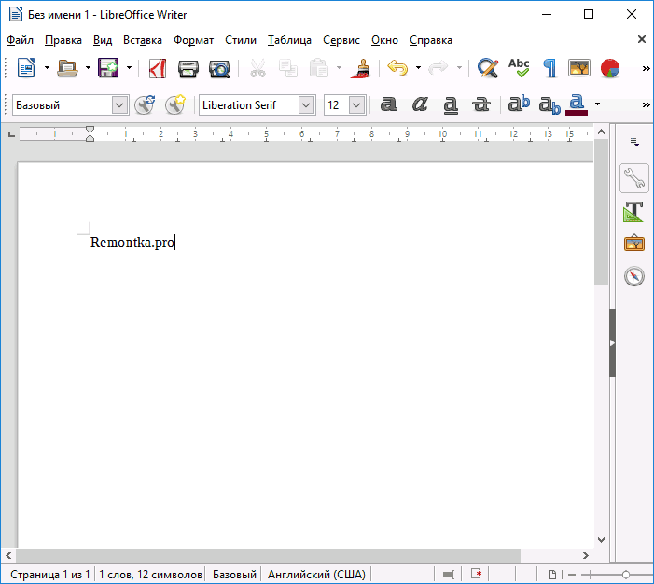Open the file with Open folder icon
This screenshot has width=654, height=584.
tap(67, 68)
